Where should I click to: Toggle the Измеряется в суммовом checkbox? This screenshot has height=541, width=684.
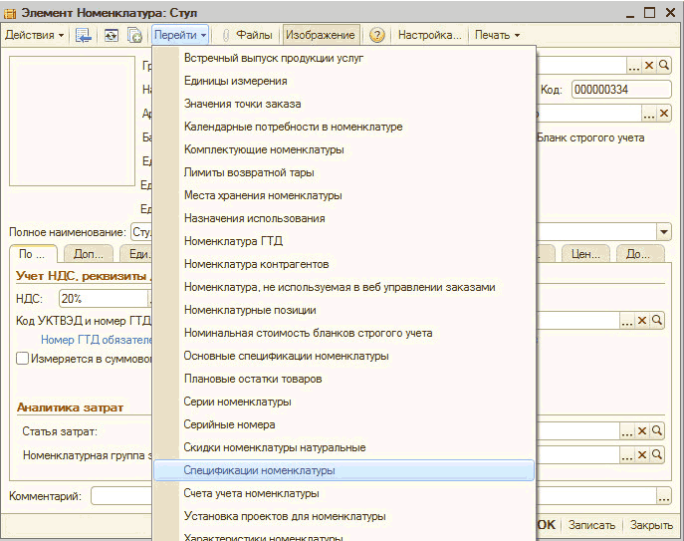pyautogui.click(x=22, y=359)
